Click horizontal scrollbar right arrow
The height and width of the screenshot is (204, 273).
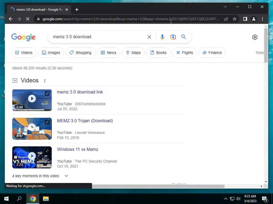pyautogui.click(x=261, y=186)
